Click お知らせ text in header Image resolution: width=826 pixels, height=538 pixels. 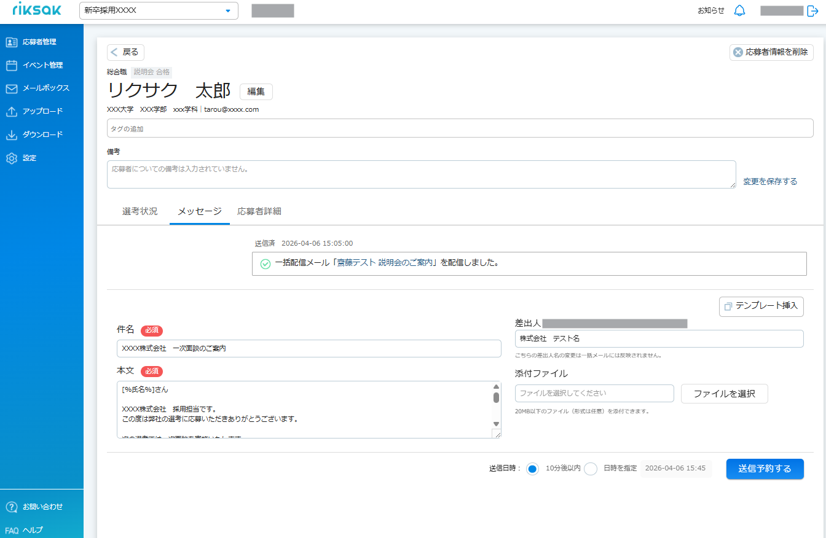coord(711,10)
